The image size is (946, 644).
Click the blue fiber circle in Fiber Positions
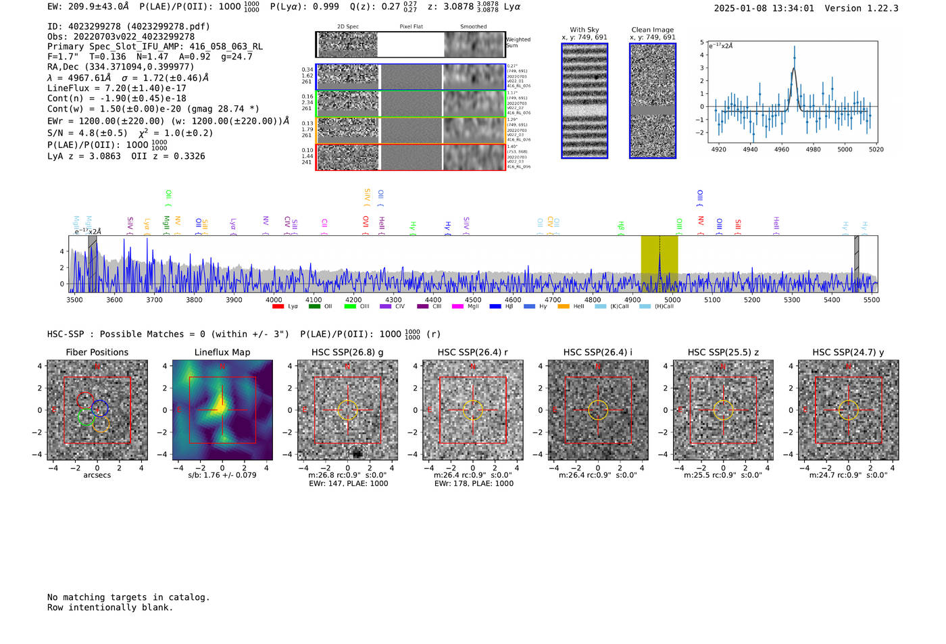point(100,408)
